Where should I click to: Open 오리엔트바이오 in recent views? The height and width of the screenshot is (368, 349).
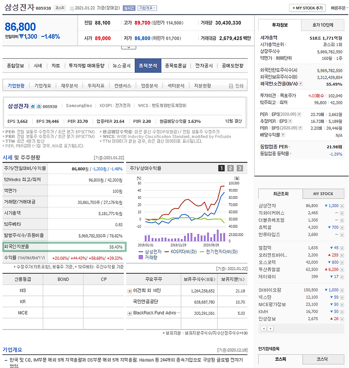click(x=273, y=255)
